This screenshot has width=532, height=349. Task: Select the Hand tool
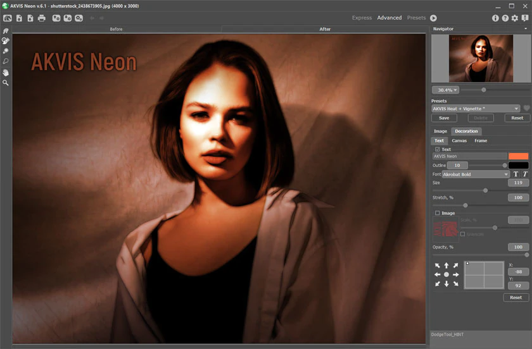[x=6, y=73]
